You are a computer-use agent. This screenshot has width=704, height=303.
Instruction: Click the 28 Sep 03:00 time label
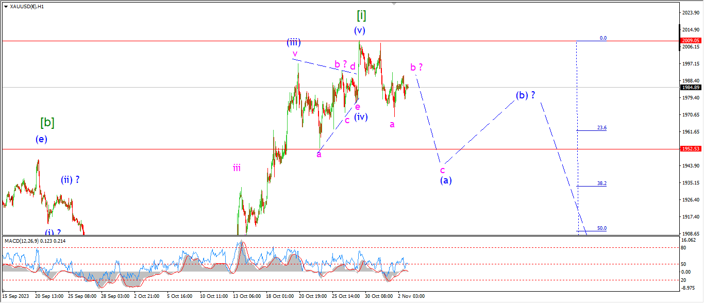point(114,296)
